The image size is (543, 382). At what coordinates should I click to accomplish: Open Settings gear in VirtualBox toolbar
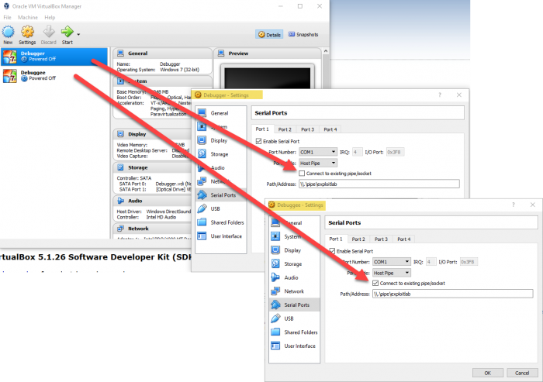(x=27, y=32)
